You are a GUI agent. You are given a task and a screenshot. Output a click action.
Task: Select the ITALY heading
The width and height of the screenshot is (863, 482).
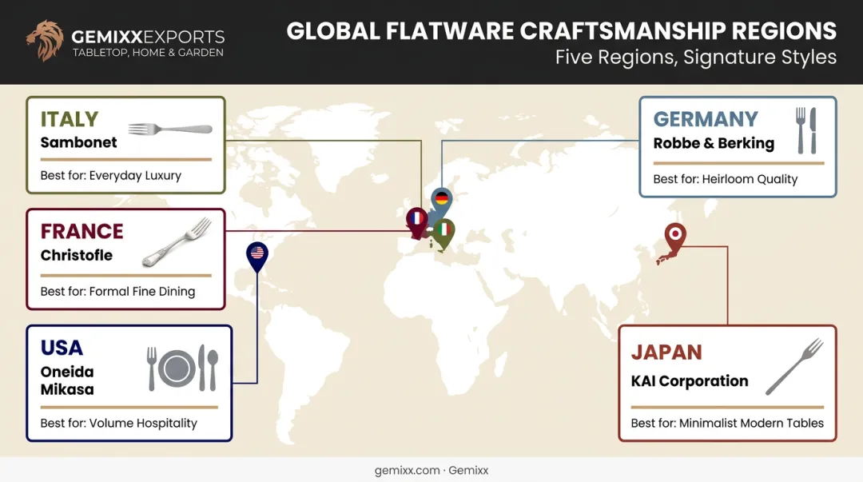coord(70,119)
